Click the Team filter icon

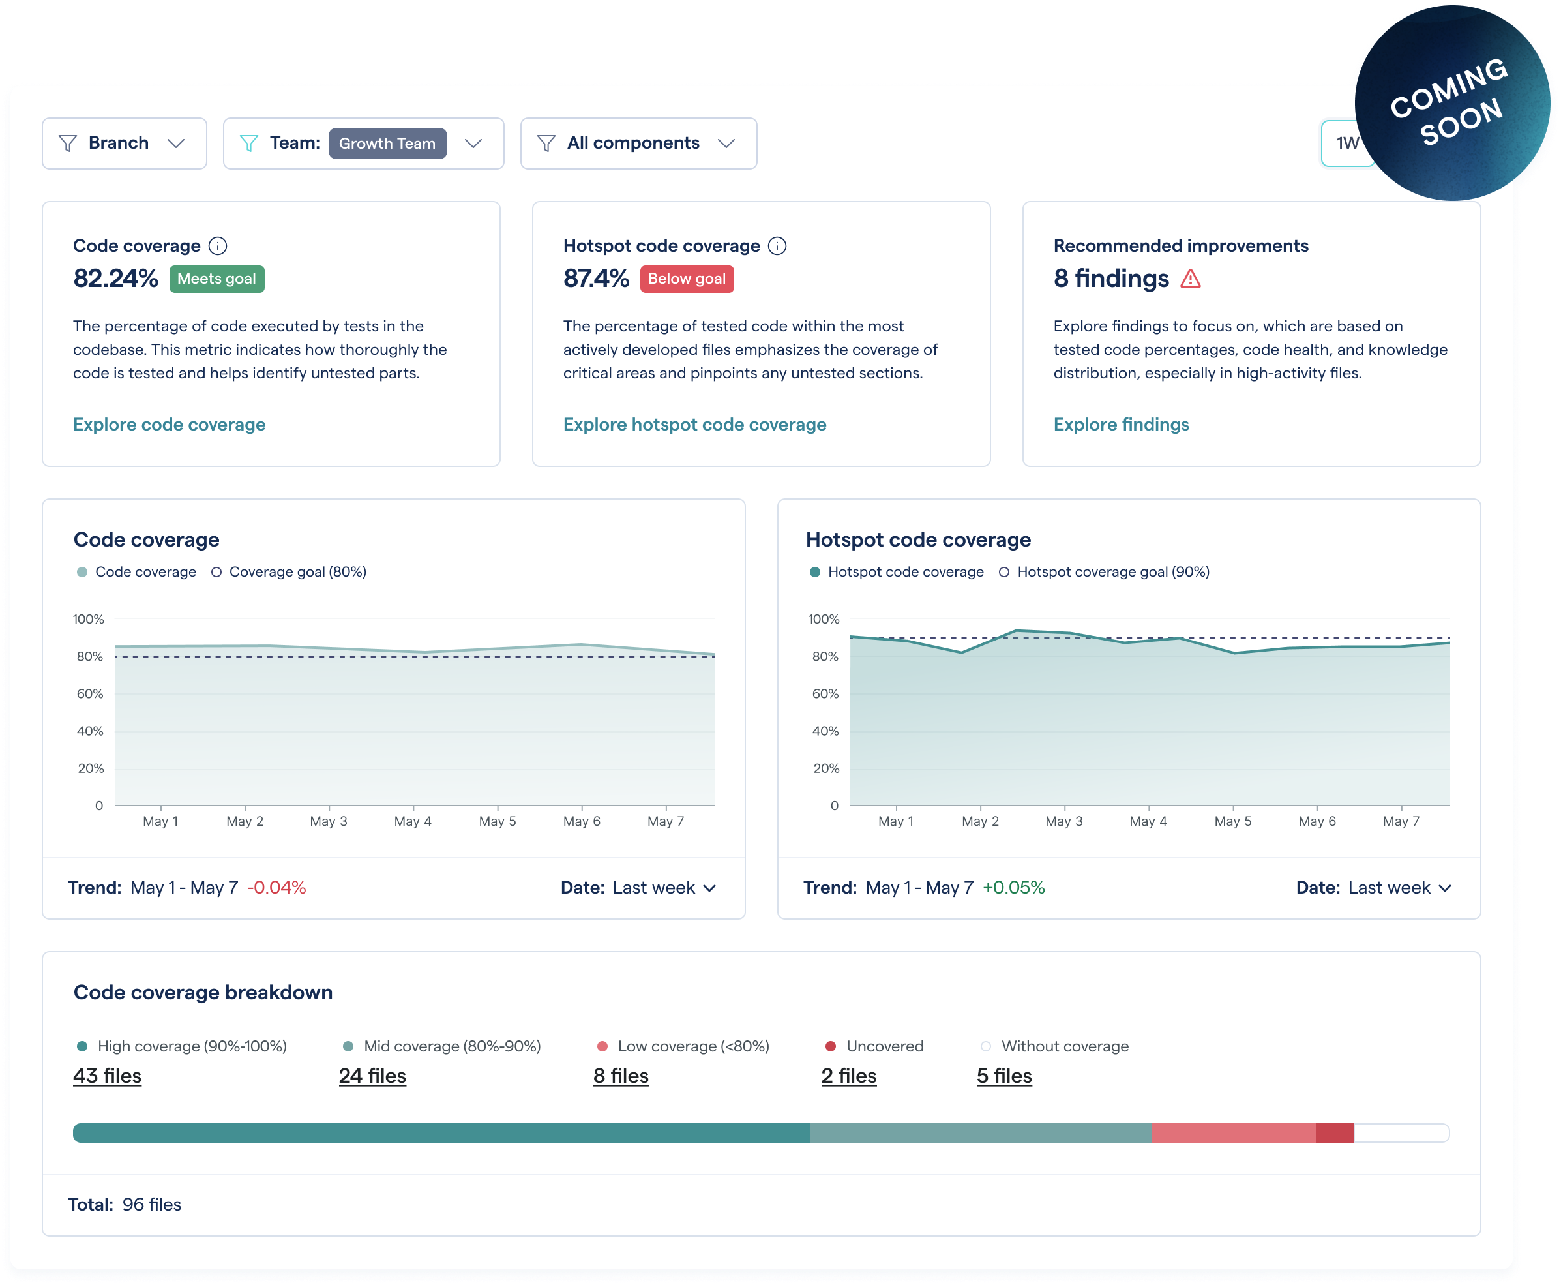[250, 143]
